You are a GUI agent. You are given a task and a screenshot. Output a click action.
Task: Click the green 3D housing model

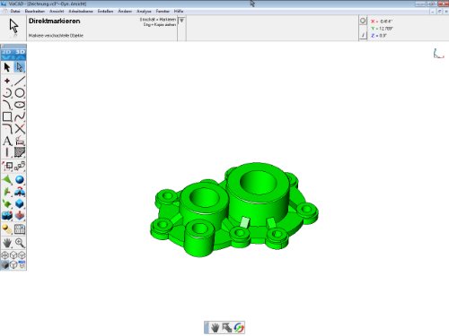point(234,210)
